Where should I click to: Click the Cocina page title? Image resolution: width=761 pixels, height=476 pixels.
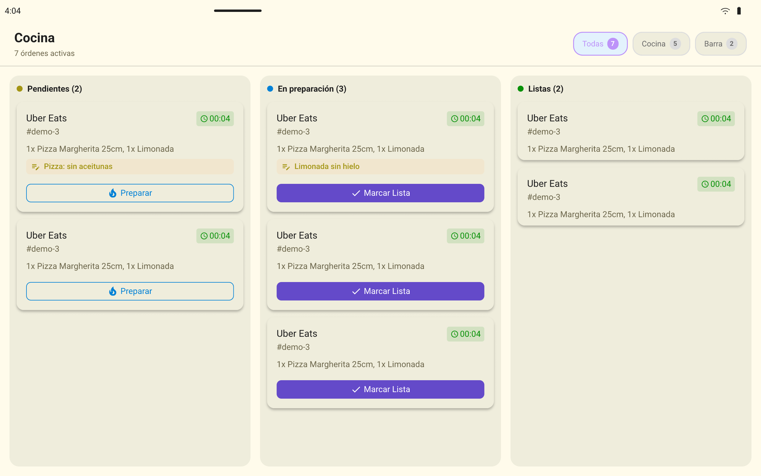[x=34, y=38]
